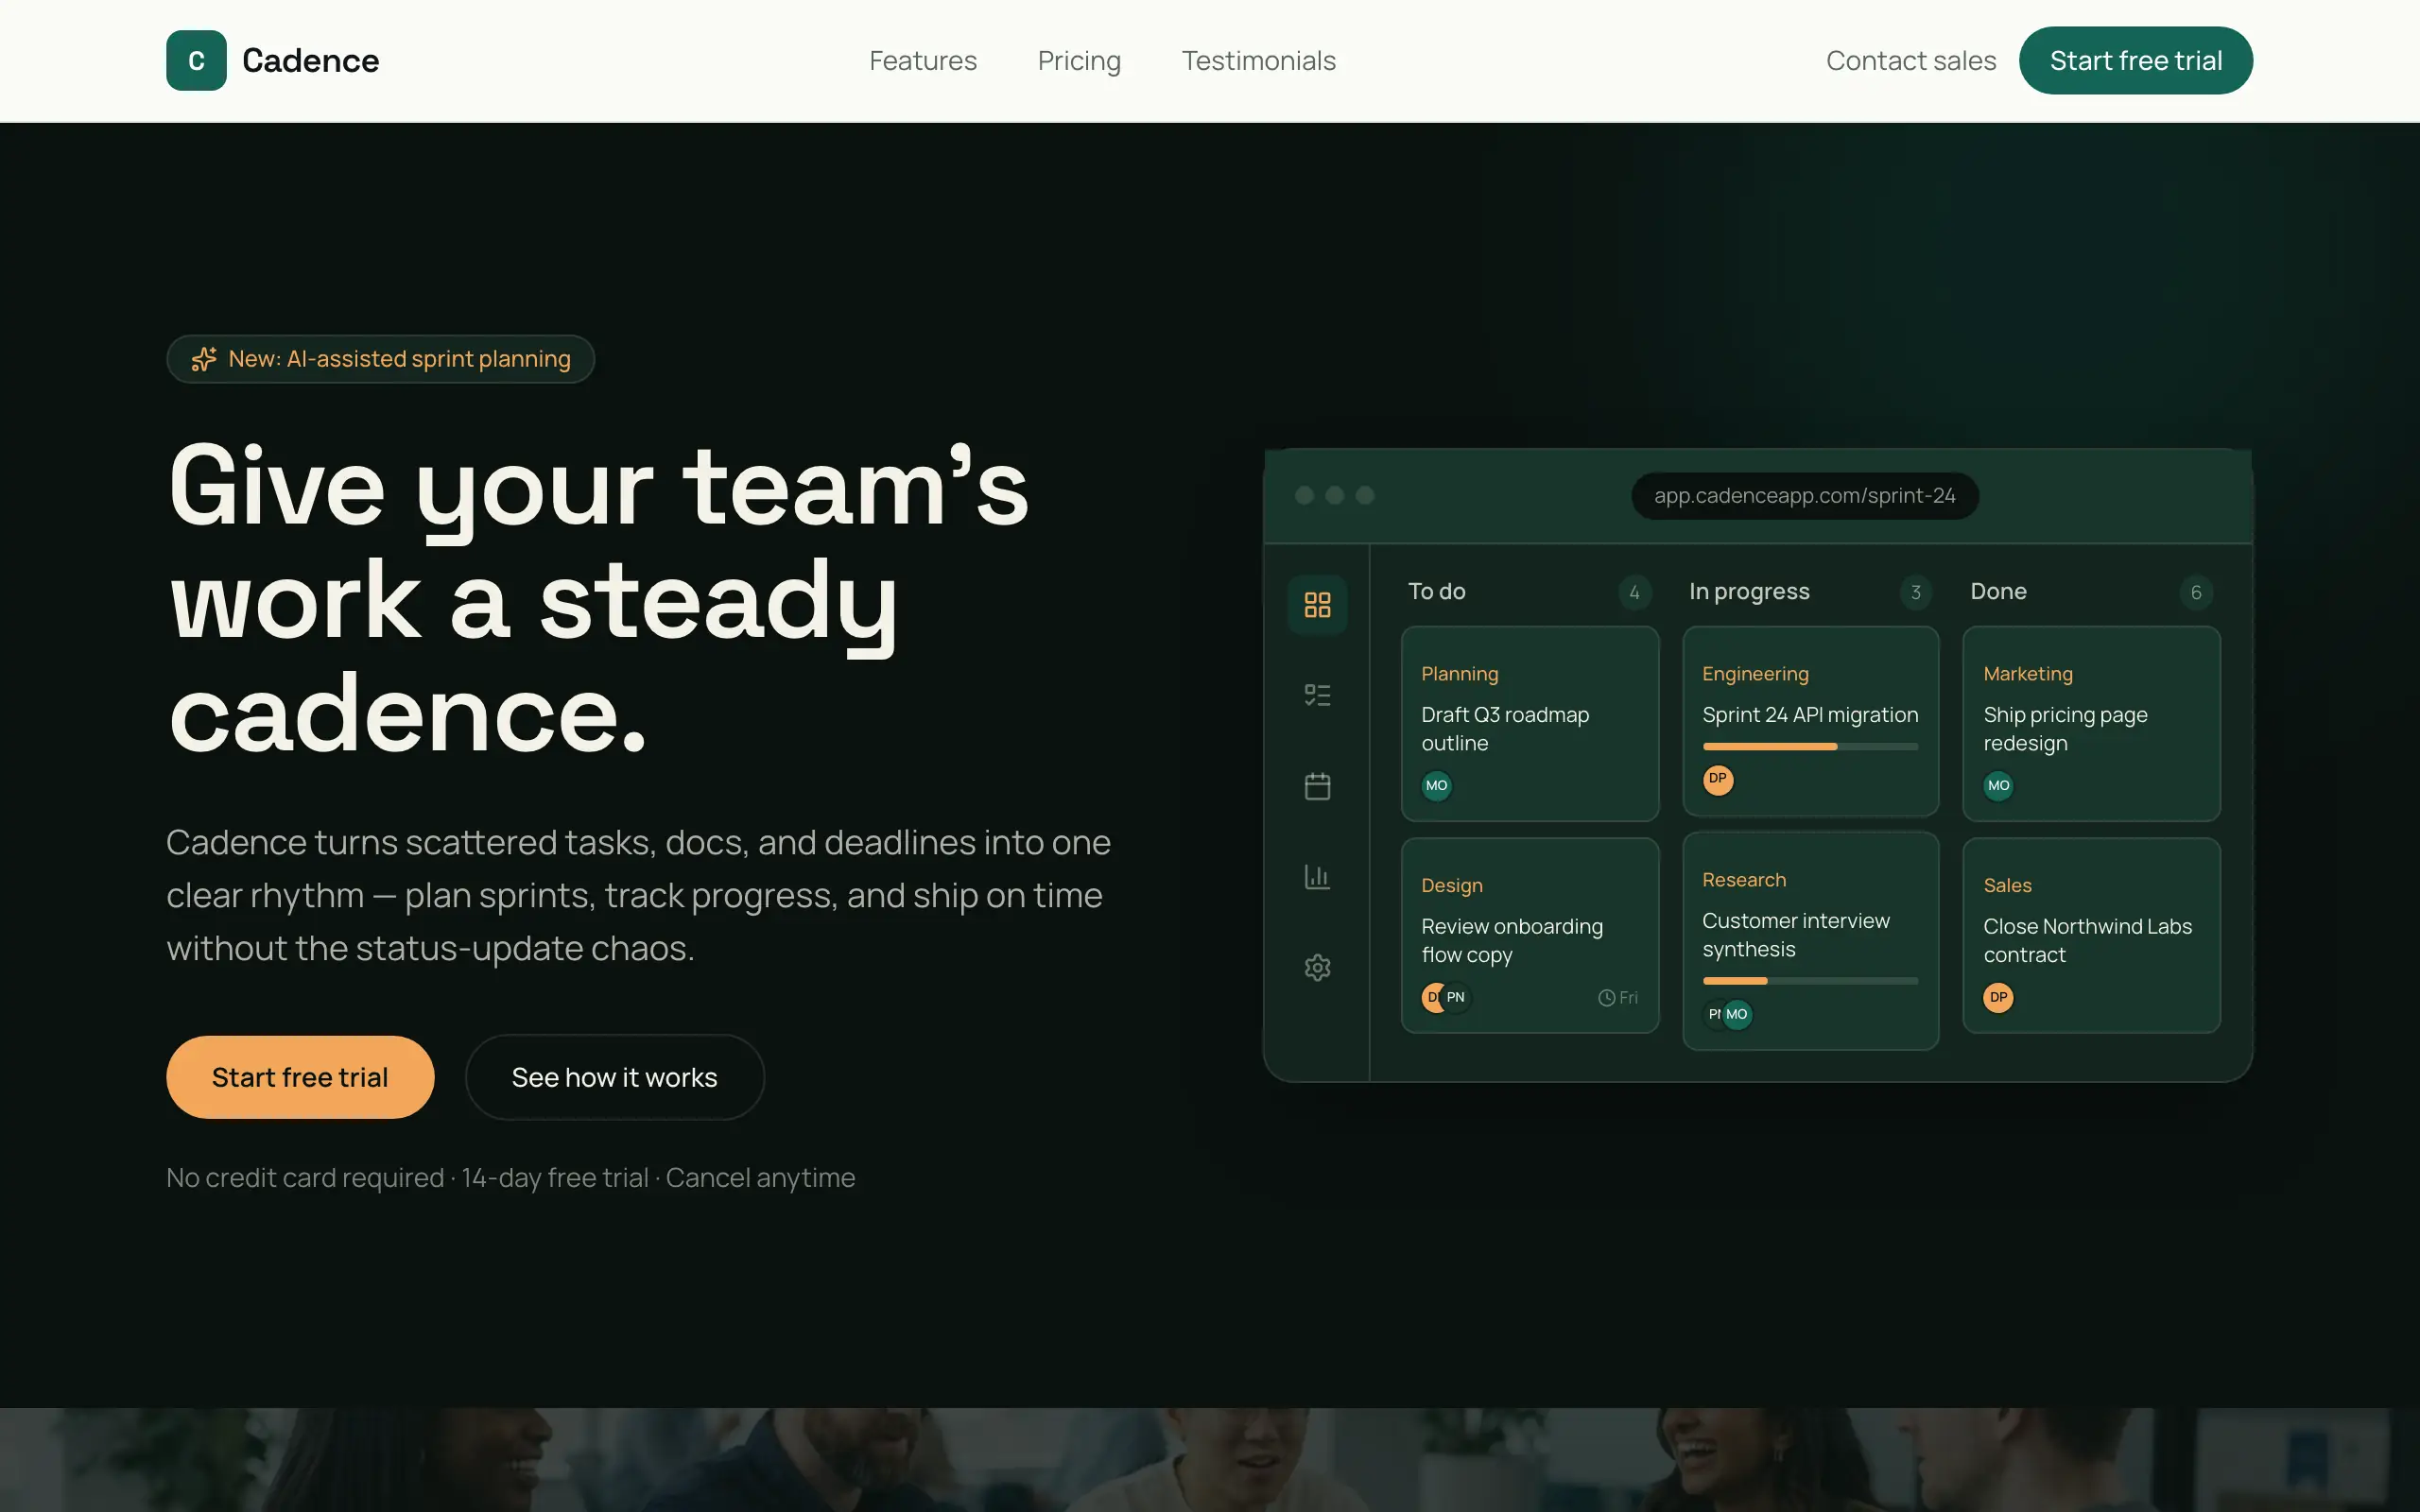Viewport: 2420px width, 1512px height.
Task: Click the In progress column header
Action: (1749, 591)
